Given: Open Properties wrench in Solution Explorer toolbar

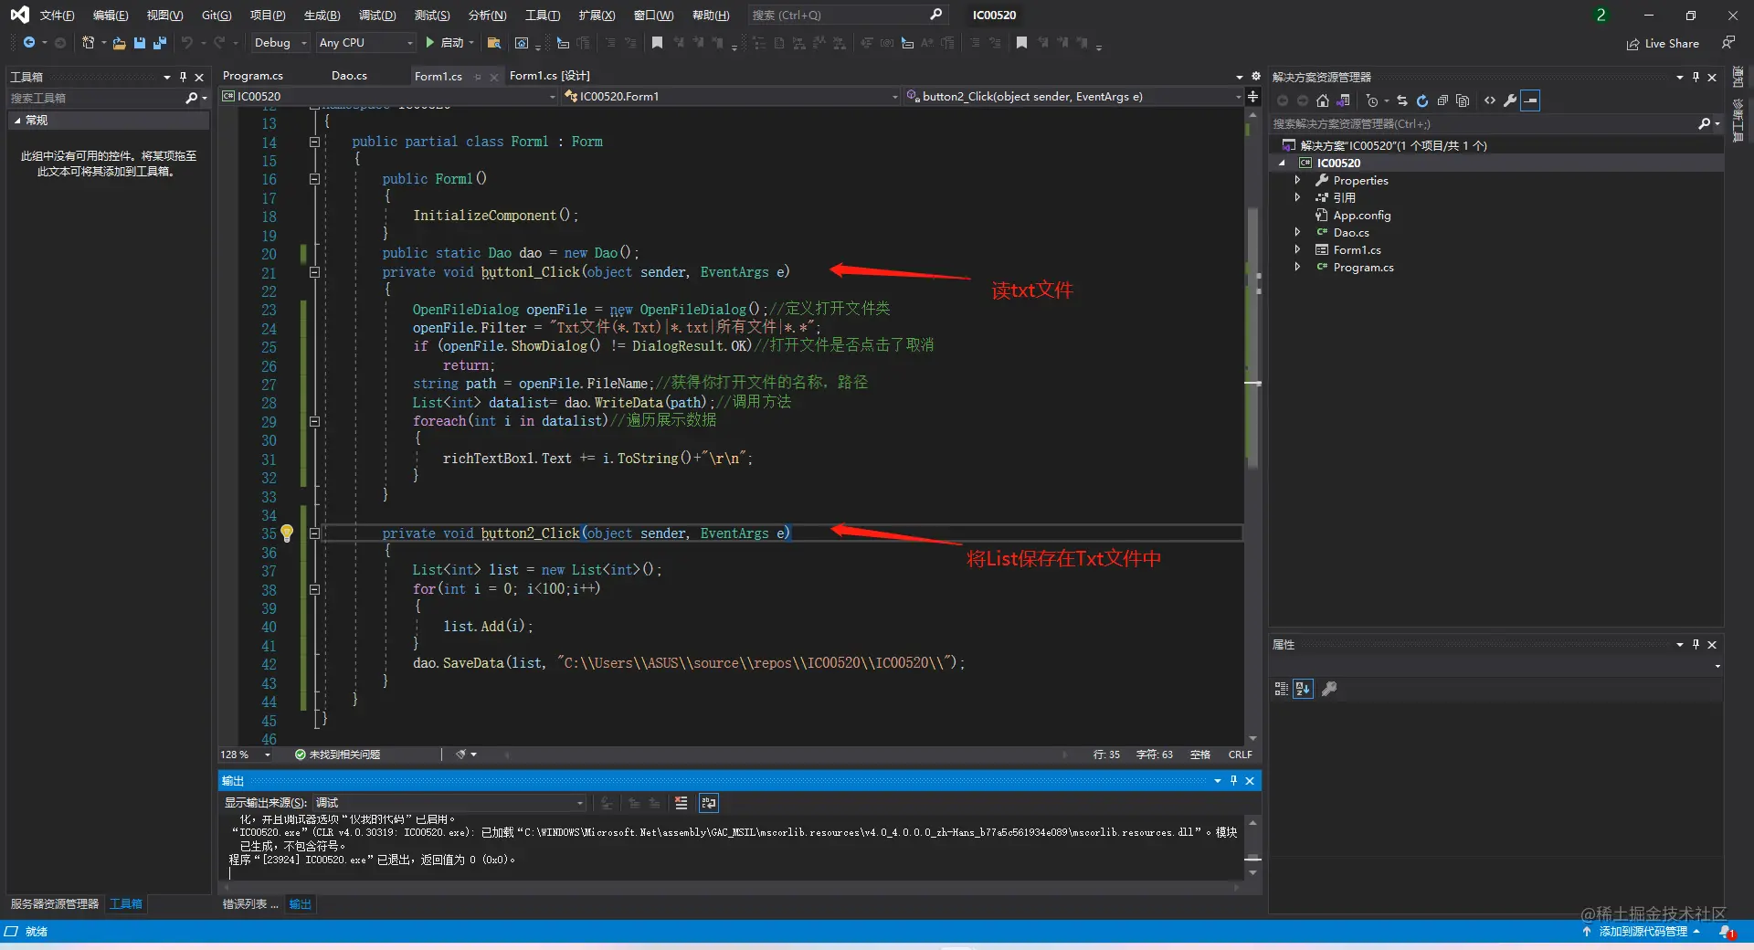Looking at the screenshot, I should point(1510,100).
